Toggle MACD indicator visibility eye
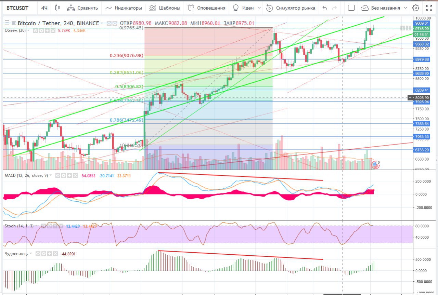Screen dimensions: 438x295 point(58,175)
